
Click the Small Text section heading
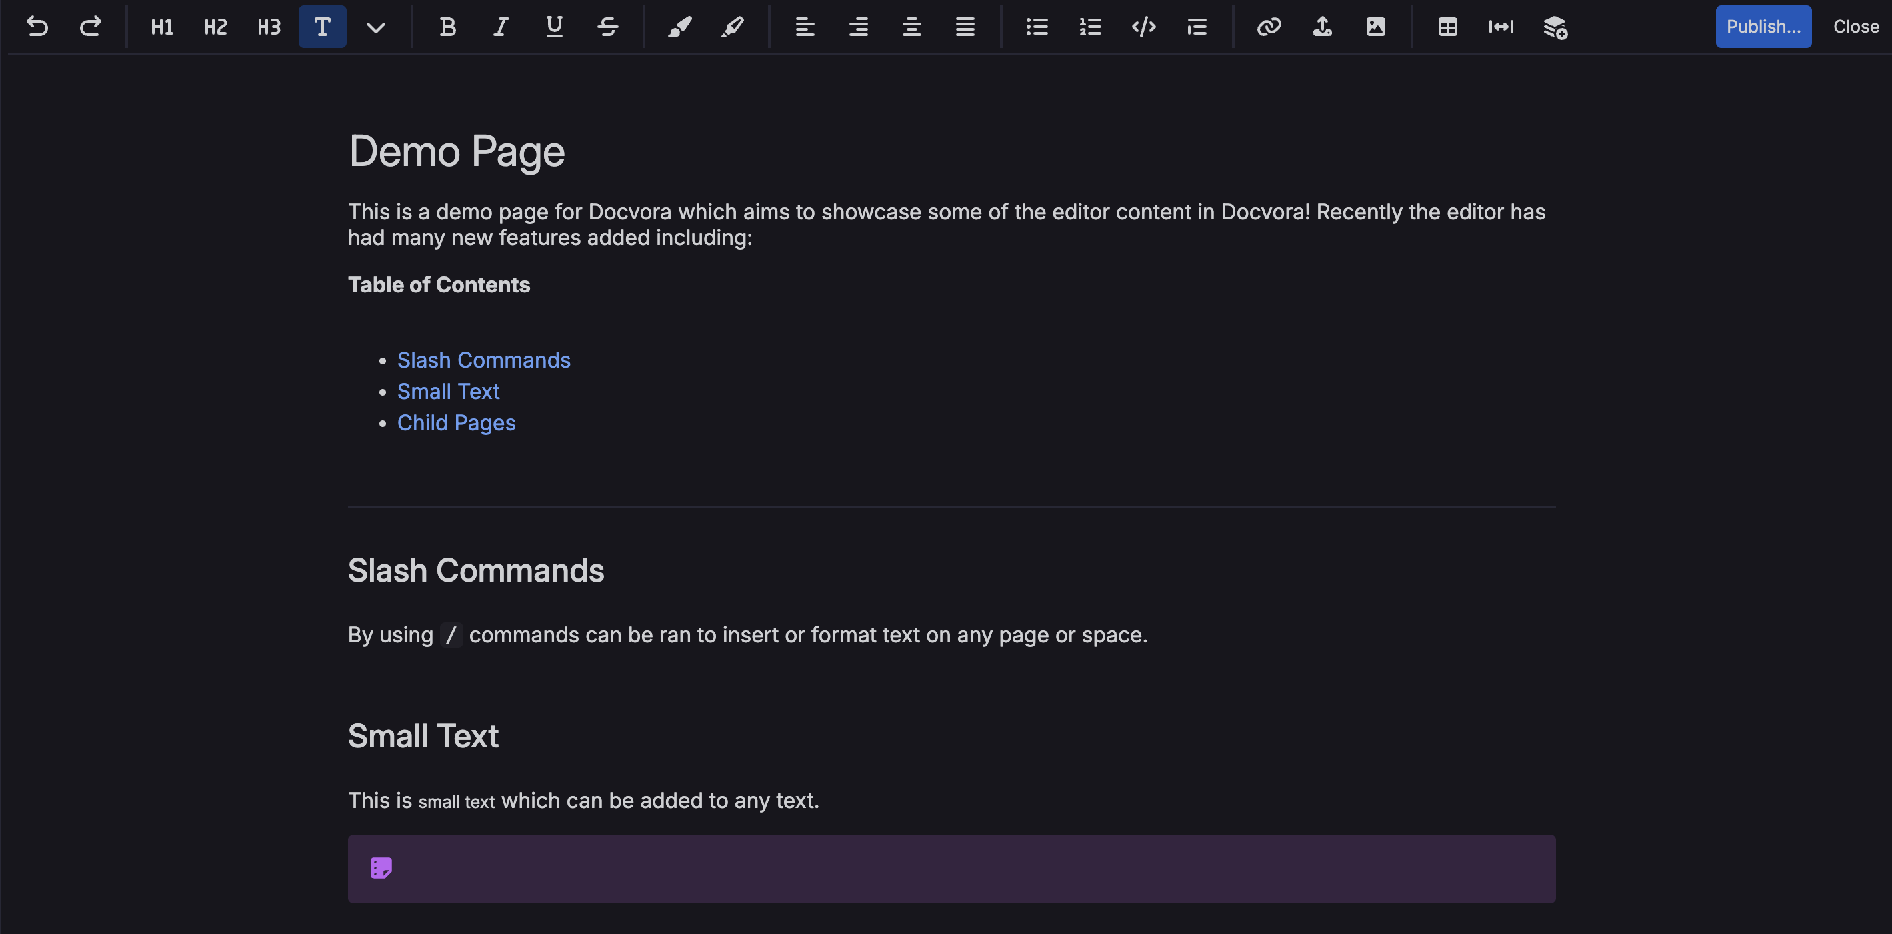tap(423, 736)
